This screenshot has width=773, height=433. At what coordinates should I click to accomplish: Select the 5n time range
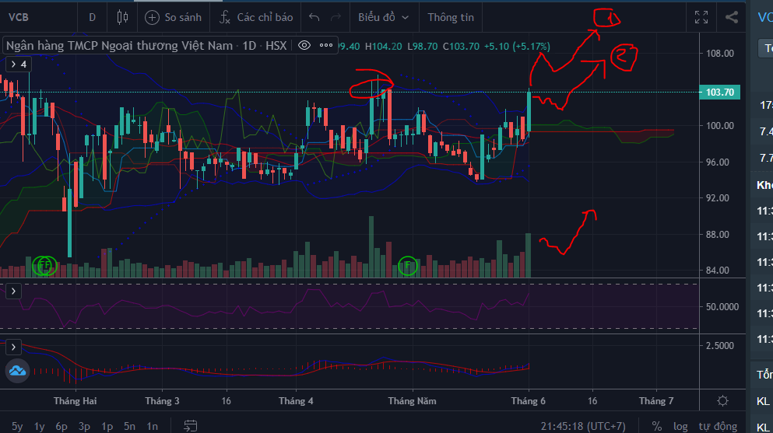[129, 426]
